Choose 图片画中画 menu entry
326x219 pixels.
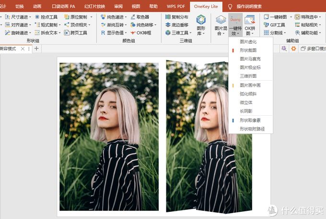251,85
